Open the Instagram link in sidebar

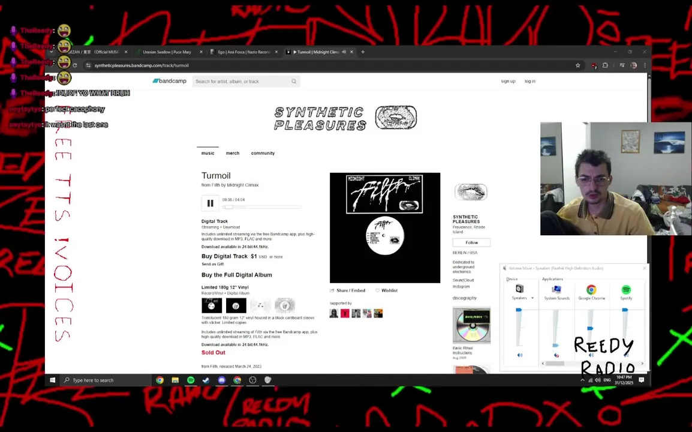[x=461, y=286]
